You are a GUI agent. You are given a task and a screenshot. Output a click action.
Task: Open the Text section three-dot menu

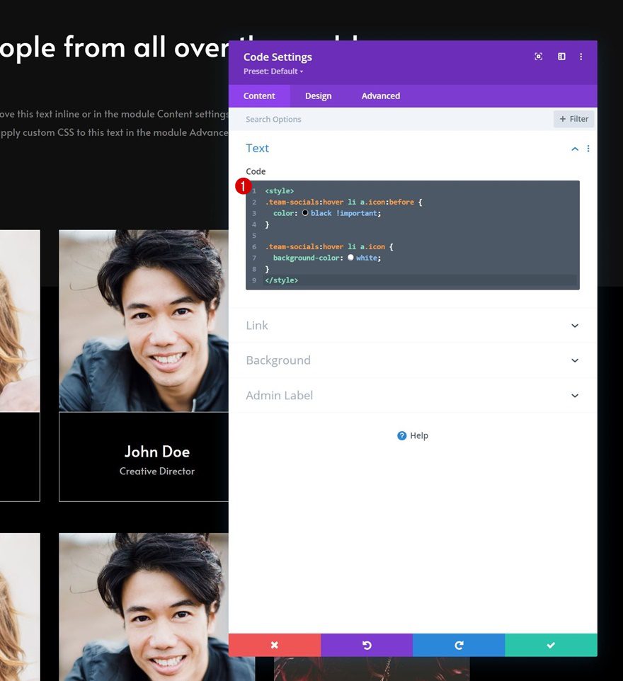coord(588,149)
